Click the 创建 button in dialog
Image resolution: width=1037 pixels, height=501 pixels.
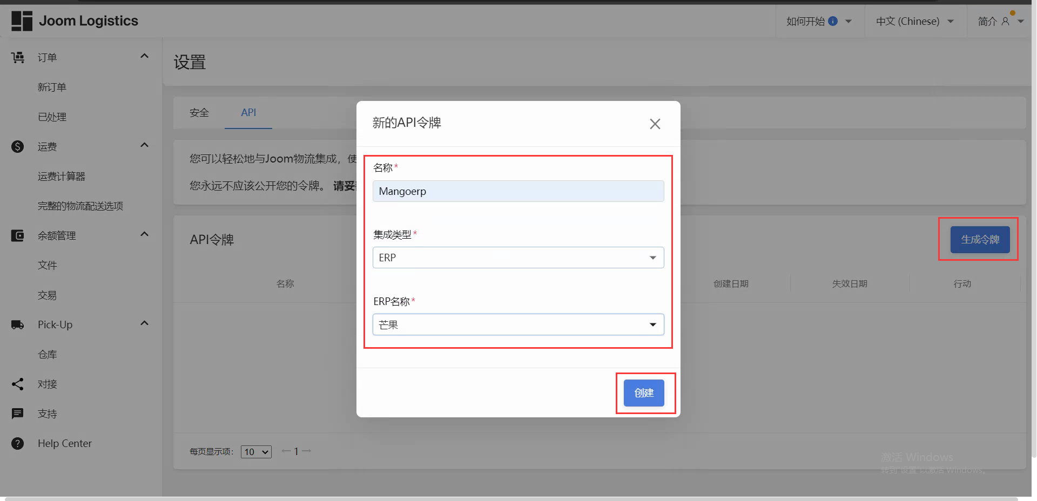click(x=644, y=393)
